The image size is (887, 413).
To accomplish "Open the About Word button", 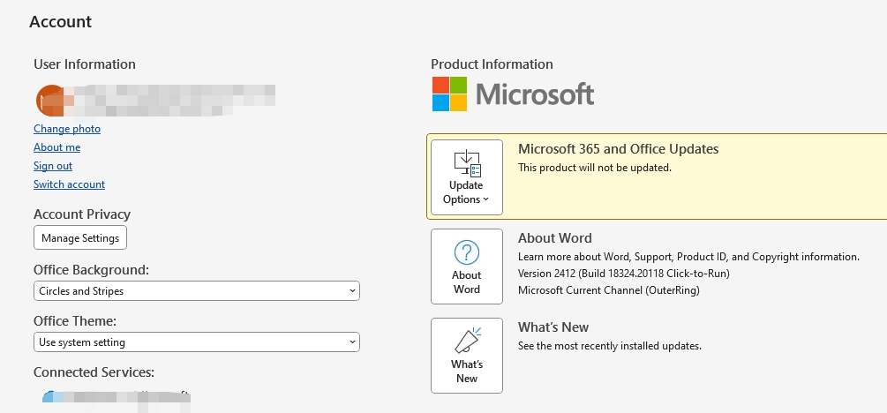I will click(467, 267).
